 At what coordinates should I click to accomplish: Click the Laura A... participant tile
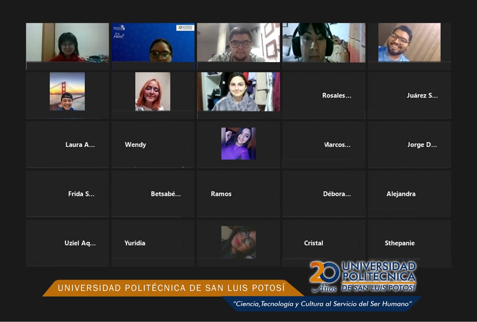tap(67, 145)
